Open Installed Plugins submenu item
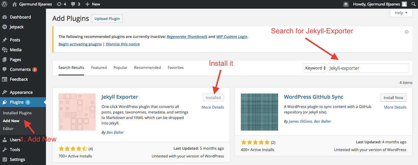 click(17, 113)
